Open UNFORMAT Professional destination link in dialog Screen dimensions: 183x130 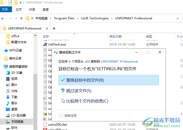(119, 61)
